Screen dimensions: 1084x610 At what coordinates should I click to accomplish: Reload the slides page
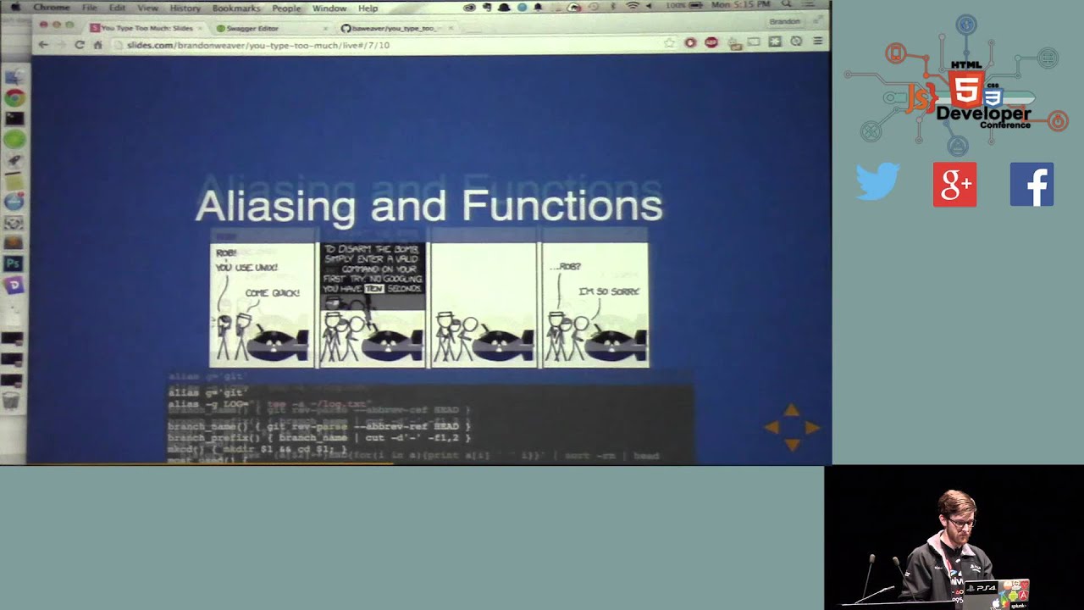80,44
